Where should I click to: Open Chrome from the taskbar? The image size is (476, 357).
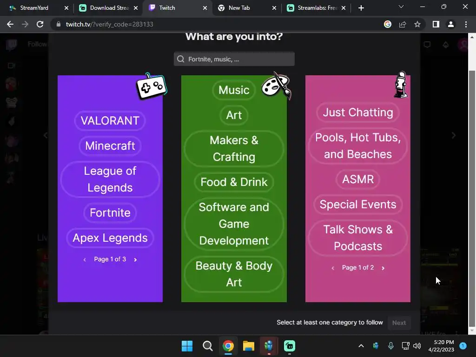click(x=228, y=346)
